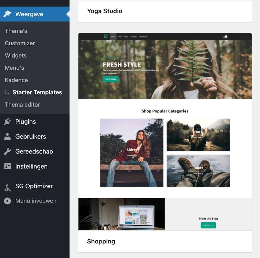
Task: Click the SHOP NOW button in the hero
Action: point(110,79)
